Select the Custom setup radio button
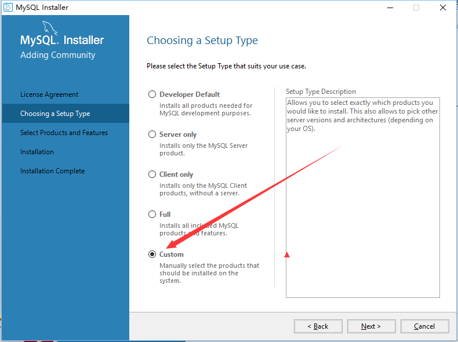This screenshot has height=342, width=458. pyautogui.click(x=152, y=254)
